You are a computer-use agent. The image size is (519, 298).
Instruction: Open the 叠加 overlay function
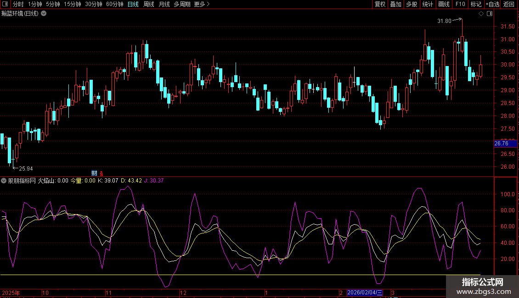tap(395, 4)
